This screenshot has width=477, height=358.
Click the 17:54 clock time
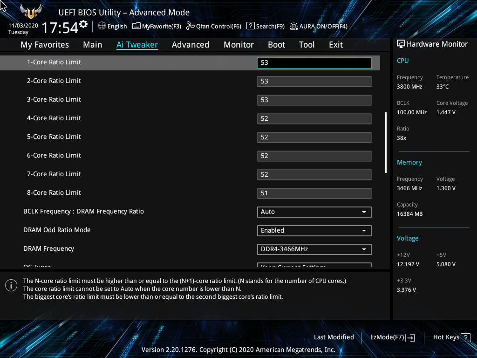pos(60,28)
